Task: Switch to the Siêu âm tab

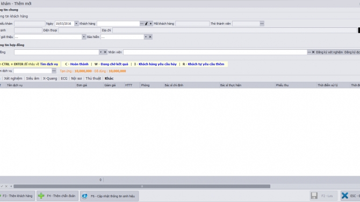Action: 33,78
